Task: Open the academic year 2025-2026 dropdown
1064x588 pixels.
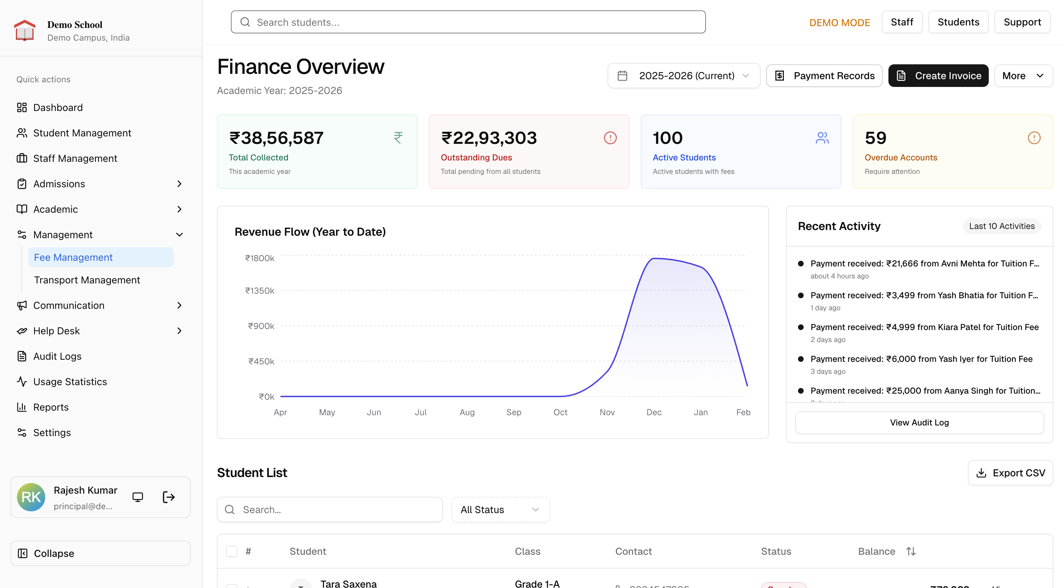Action: [x=684, y=76]
